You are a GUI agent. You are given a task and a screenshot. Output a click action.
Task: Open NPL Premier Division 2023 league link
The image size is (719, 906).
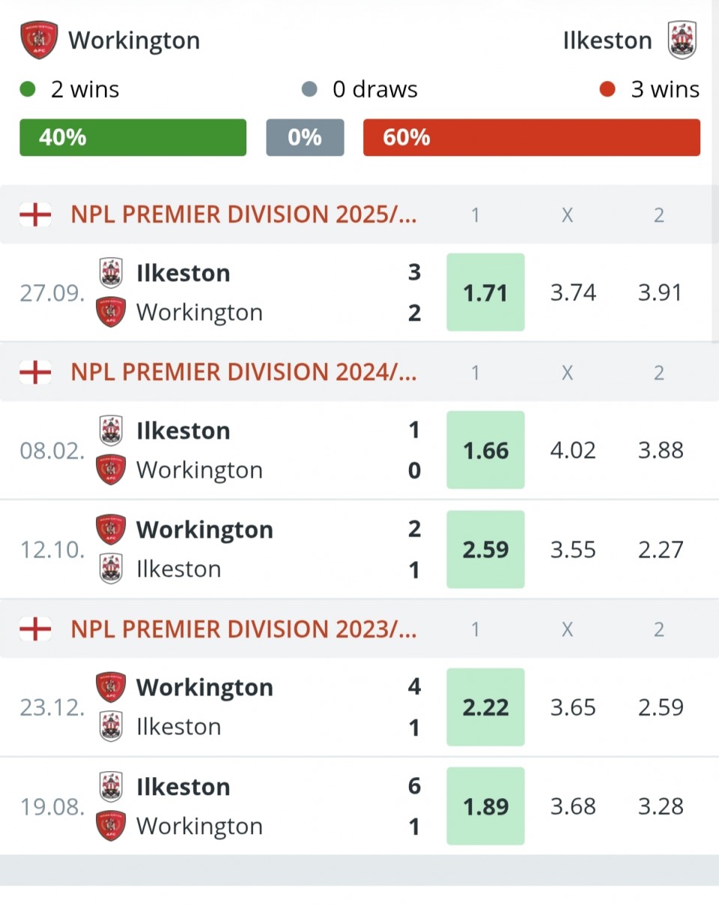tap(243, 629)
